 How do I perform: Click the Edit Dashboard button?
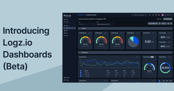pyautogui.click(x=168, y=19)
